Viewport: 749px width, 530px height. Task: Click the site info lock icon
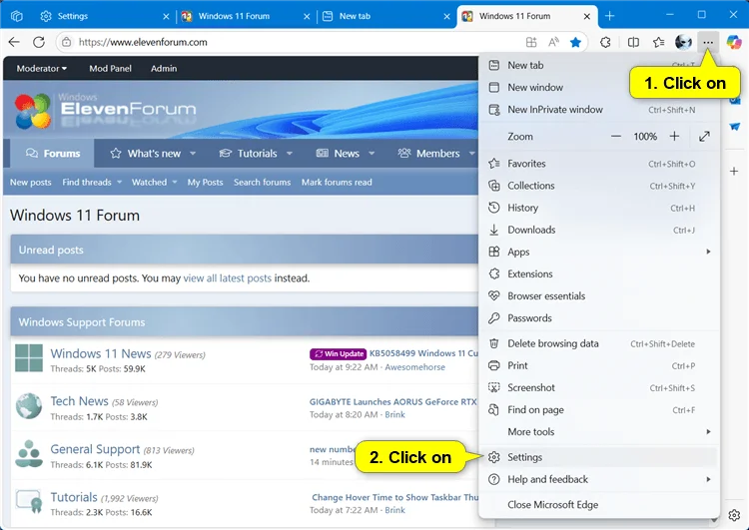pos(66,42)
